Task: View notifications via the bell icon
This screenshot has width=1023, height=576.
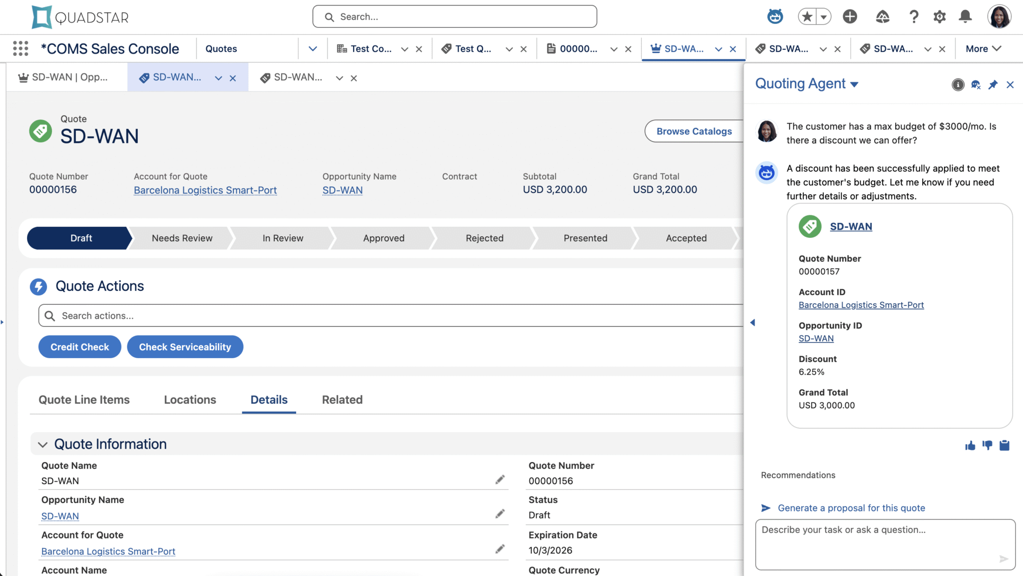Action: click(965, 16)
